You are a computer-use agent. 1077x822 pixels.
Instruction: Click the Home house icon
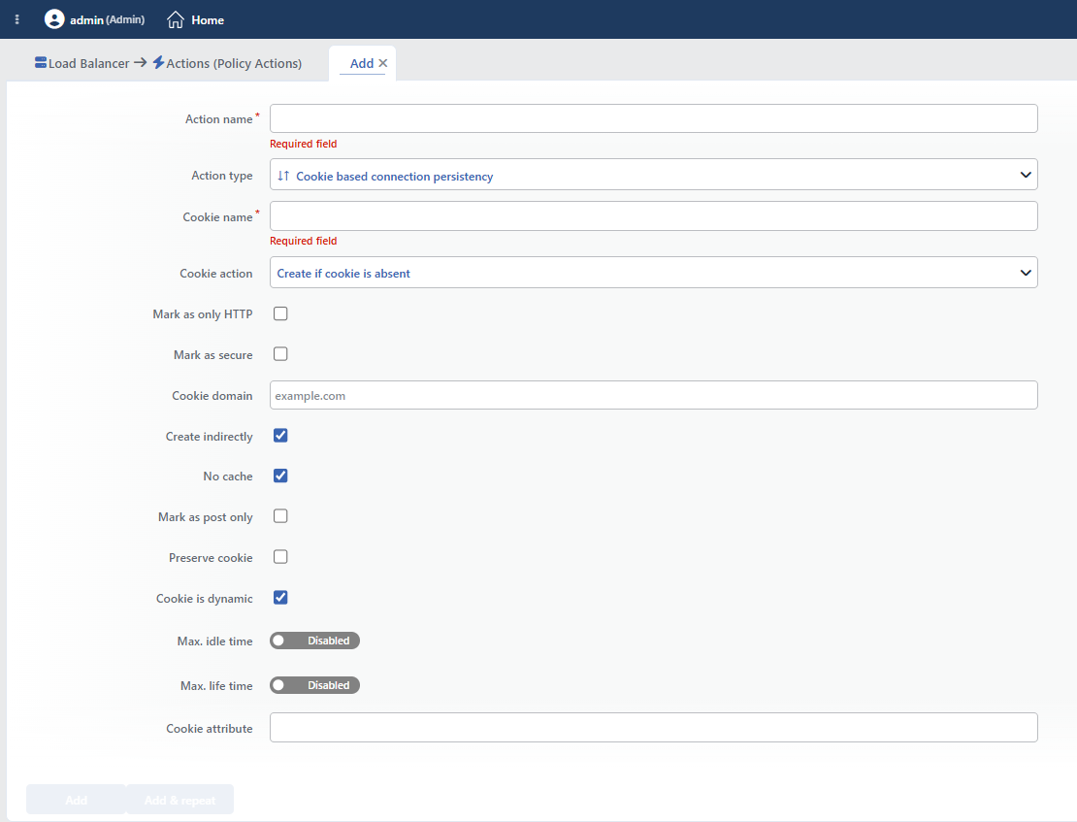click(176, 20)
